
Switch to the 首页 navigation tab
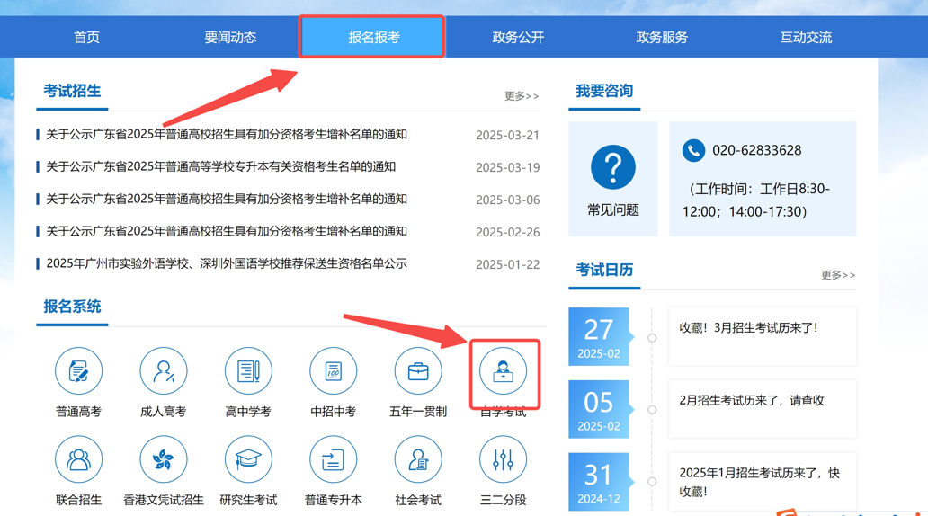coord(86,38)
